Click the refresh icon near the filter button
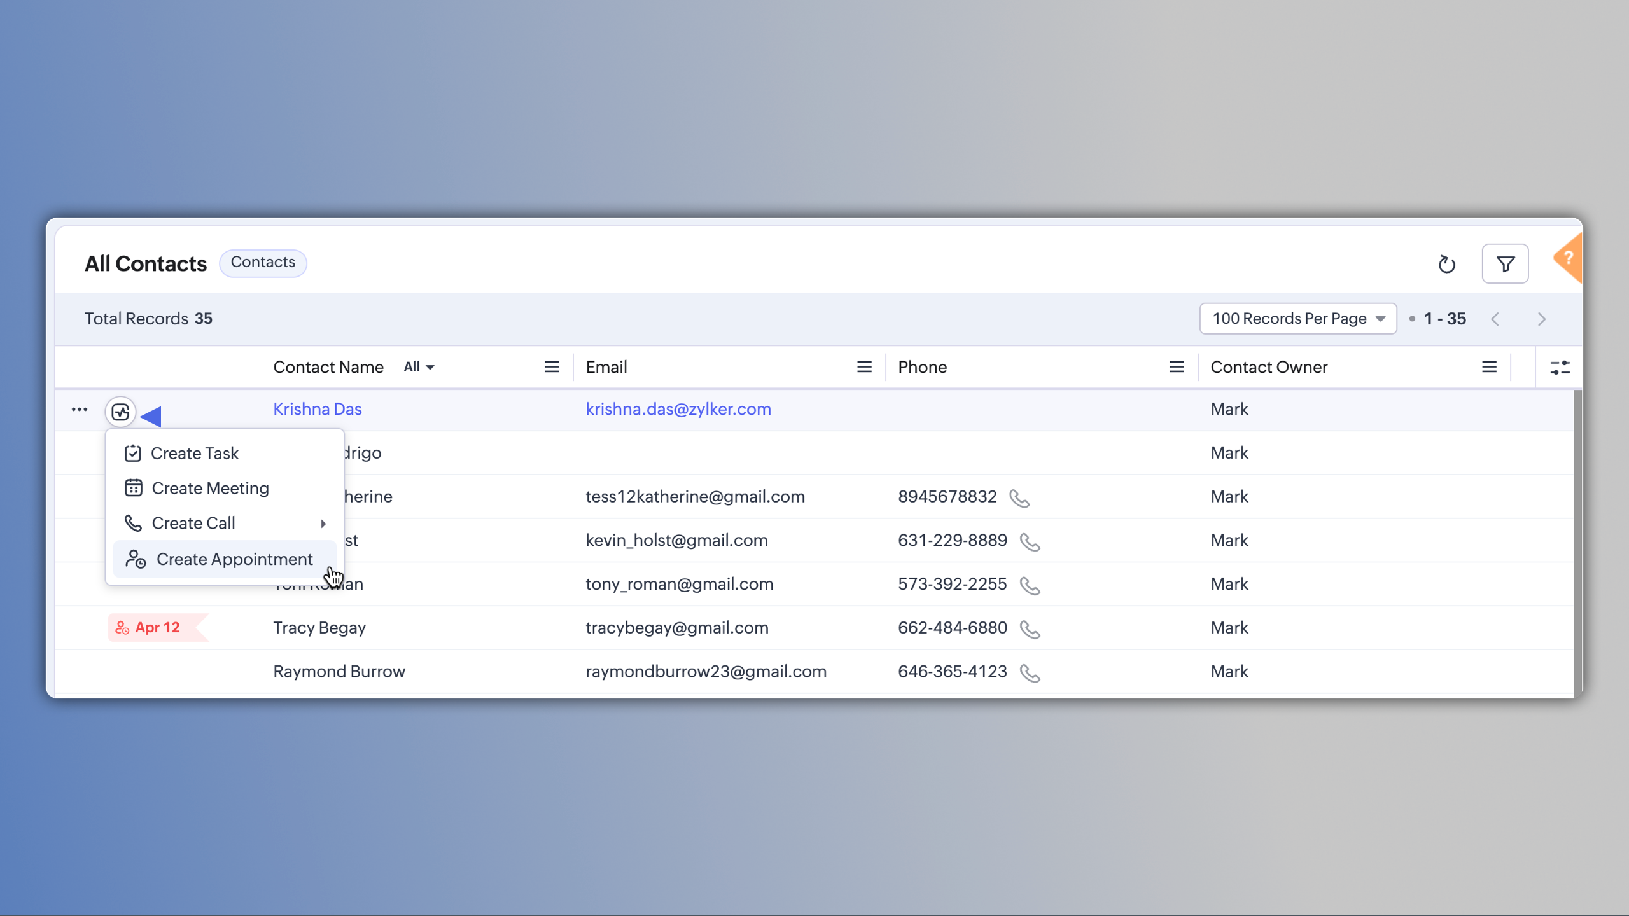 click(x=1446, y=264)
